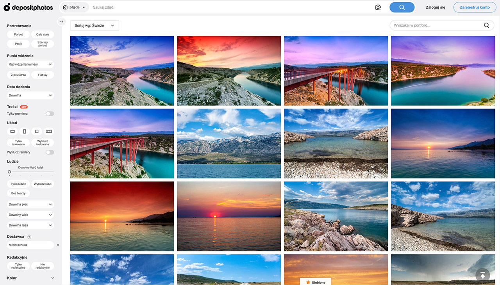Viewport: 500px width, 285px height.
Task: Select horizontal layout orientation icon
Action: tap(12, 132)
